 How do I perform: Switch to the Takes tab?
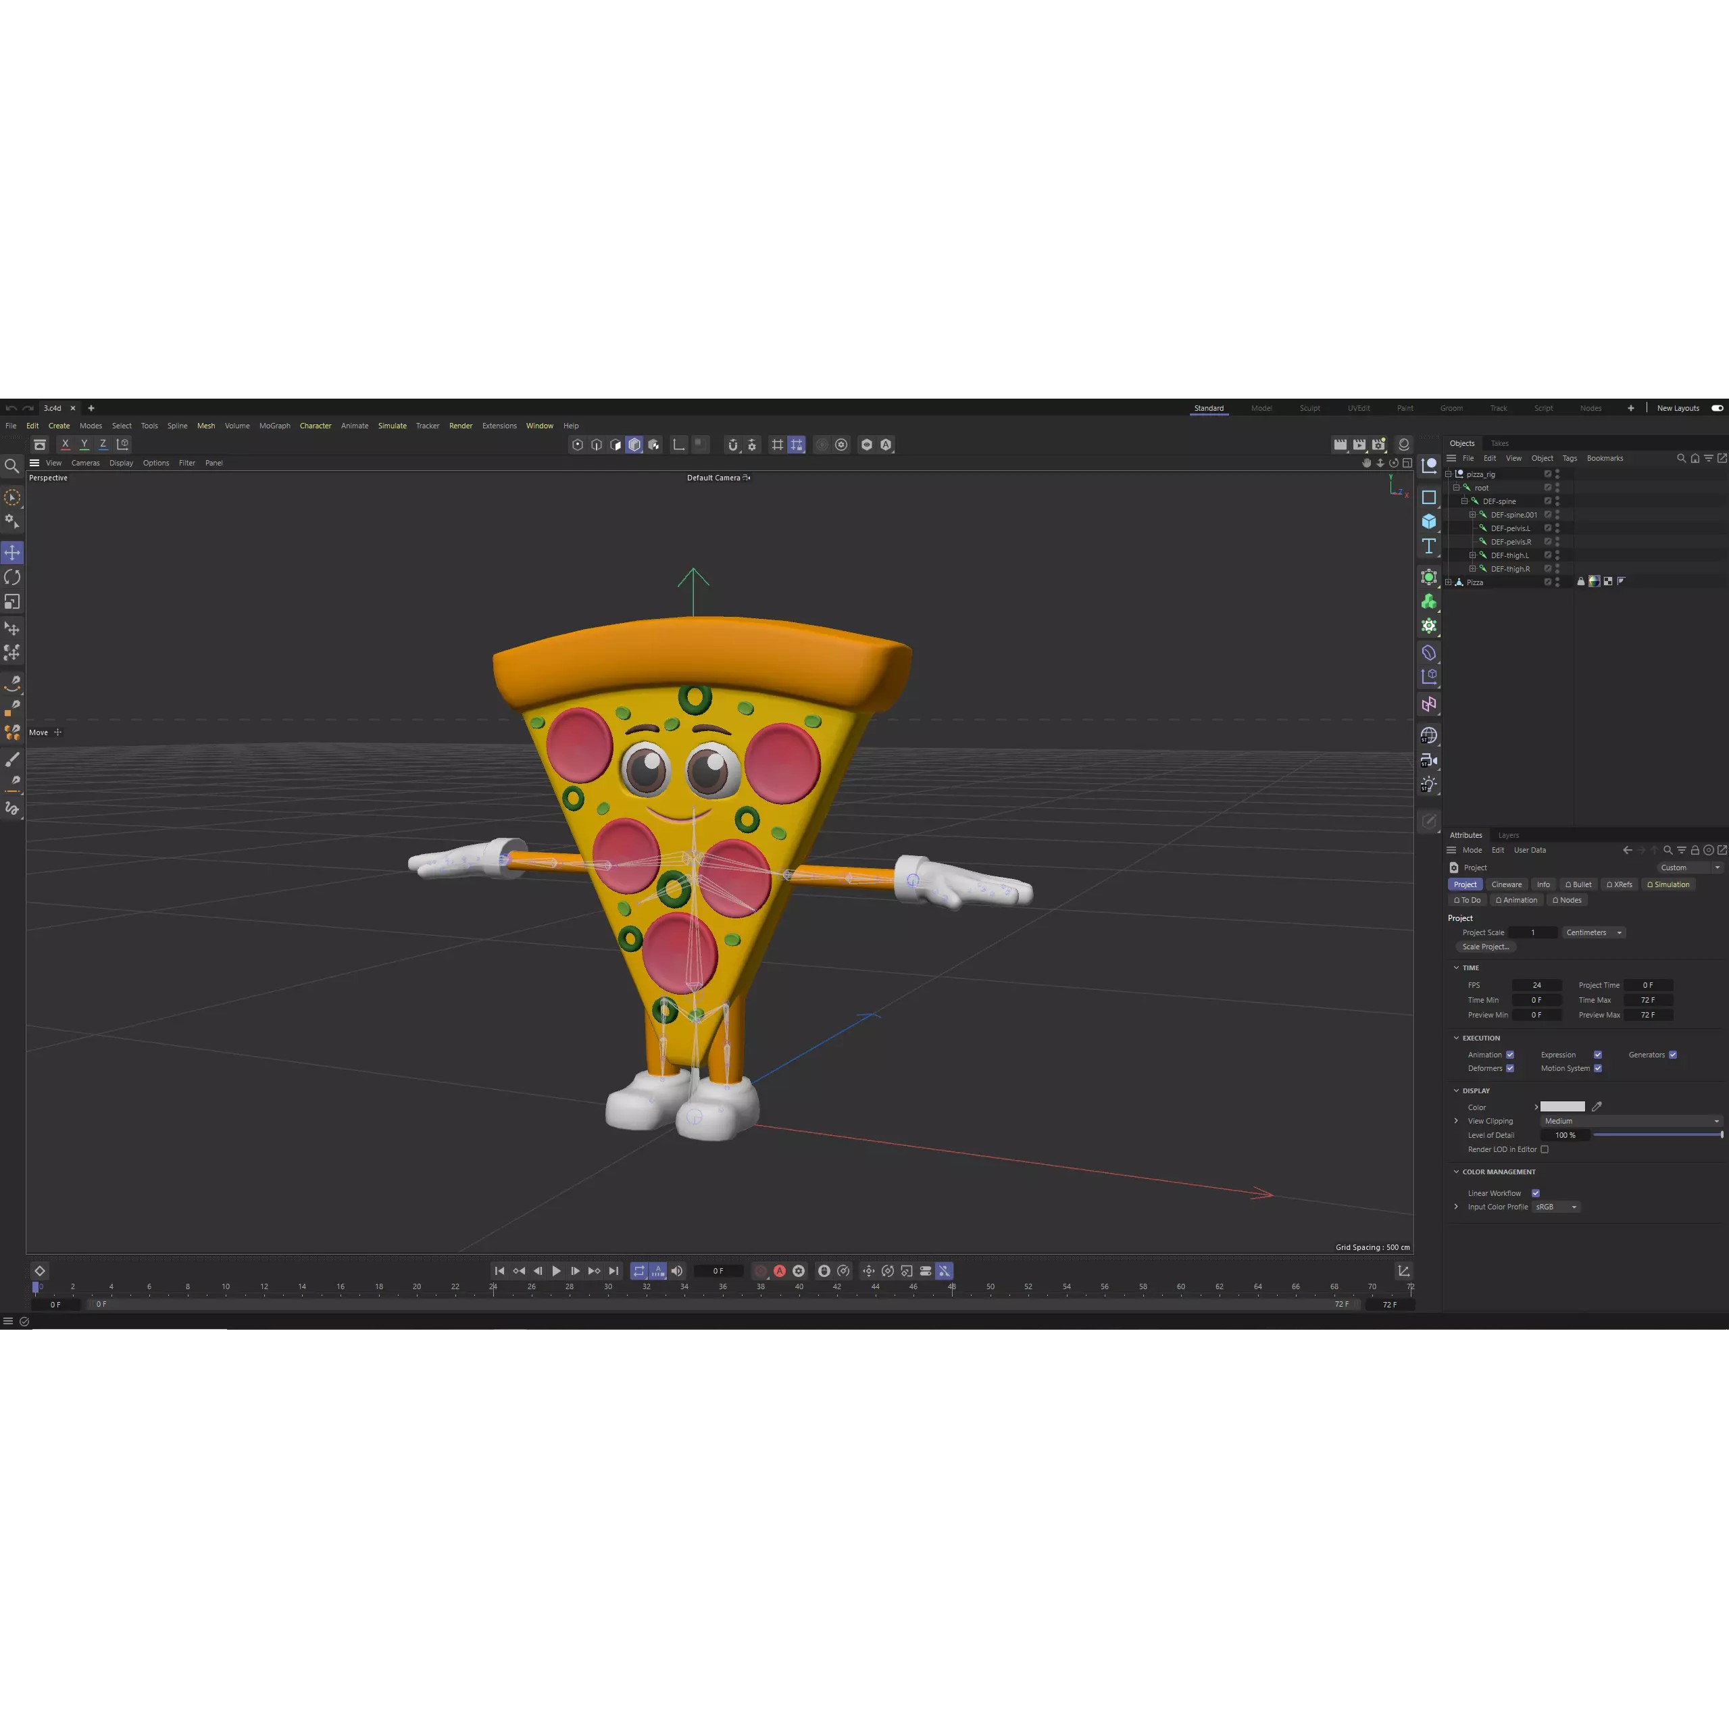click(x=1500, y=444)
